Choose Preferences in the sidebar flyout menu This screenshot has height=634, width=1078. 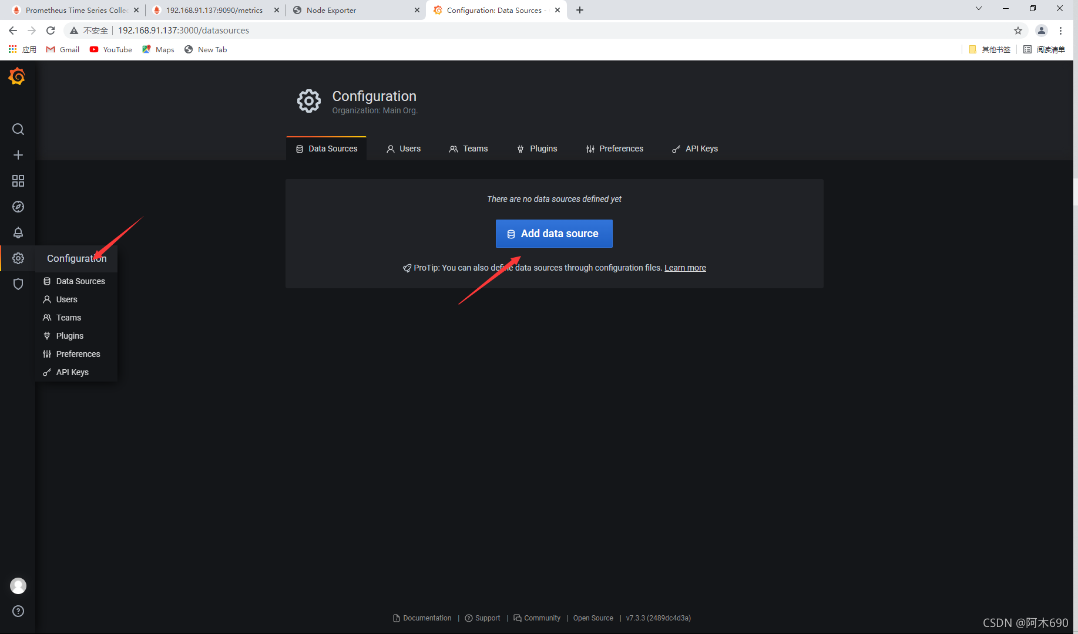pos(77,354)
